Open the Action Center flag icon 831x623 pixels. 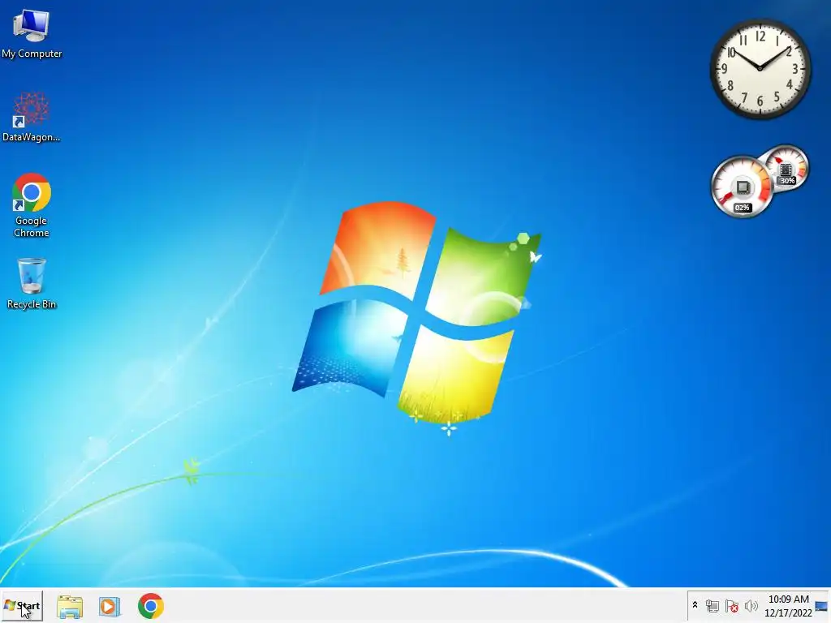coord(731,606)
